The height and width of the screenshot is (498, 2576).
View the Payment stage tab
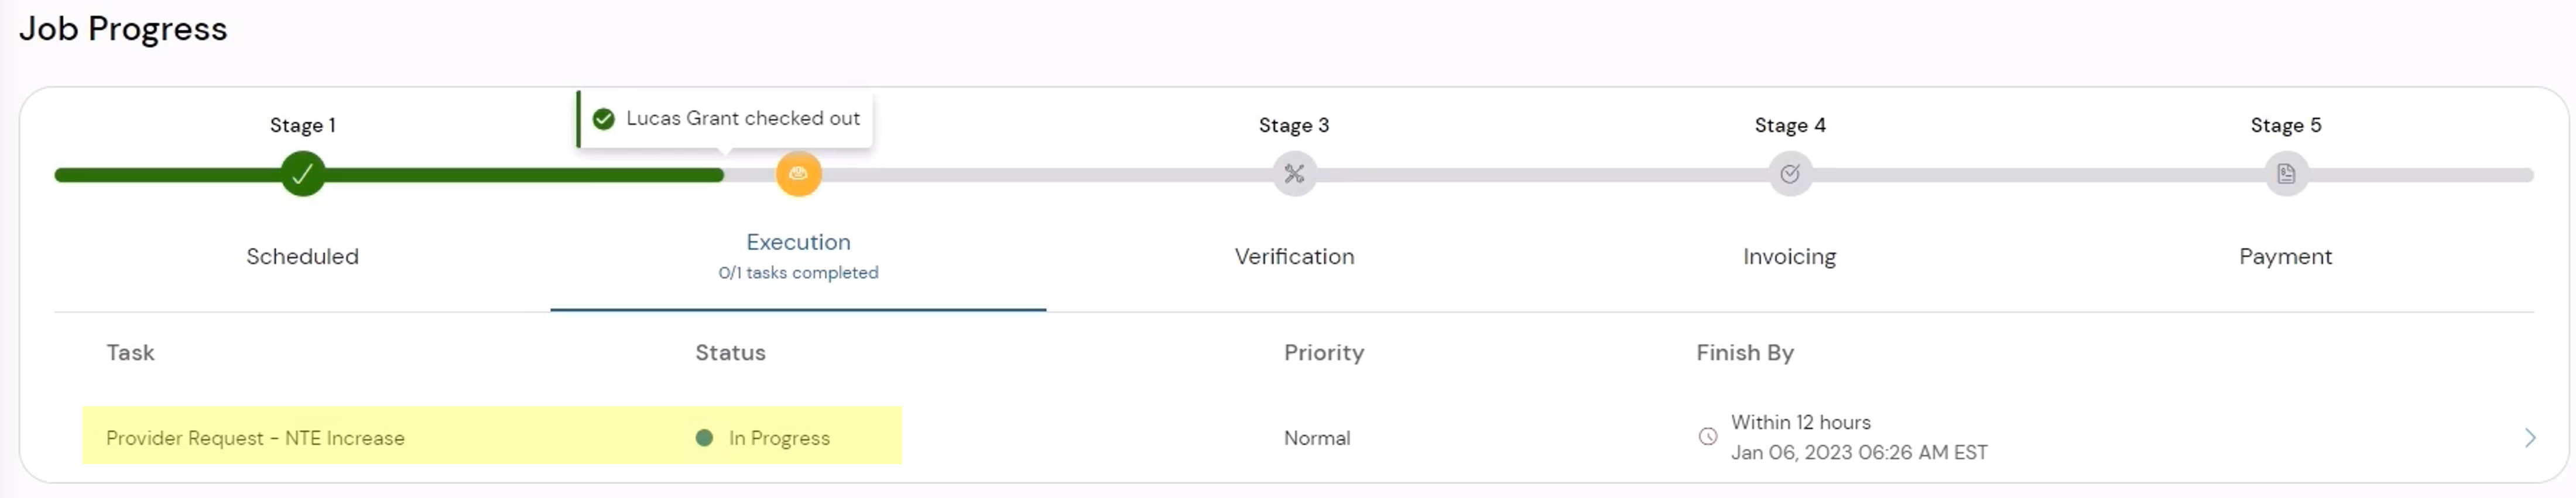coord(2285,257)
